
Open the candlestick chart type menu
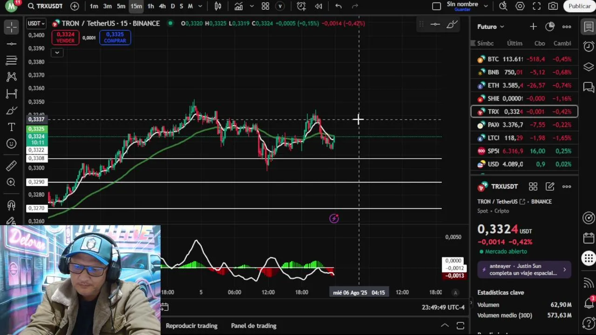coord(218,6)
